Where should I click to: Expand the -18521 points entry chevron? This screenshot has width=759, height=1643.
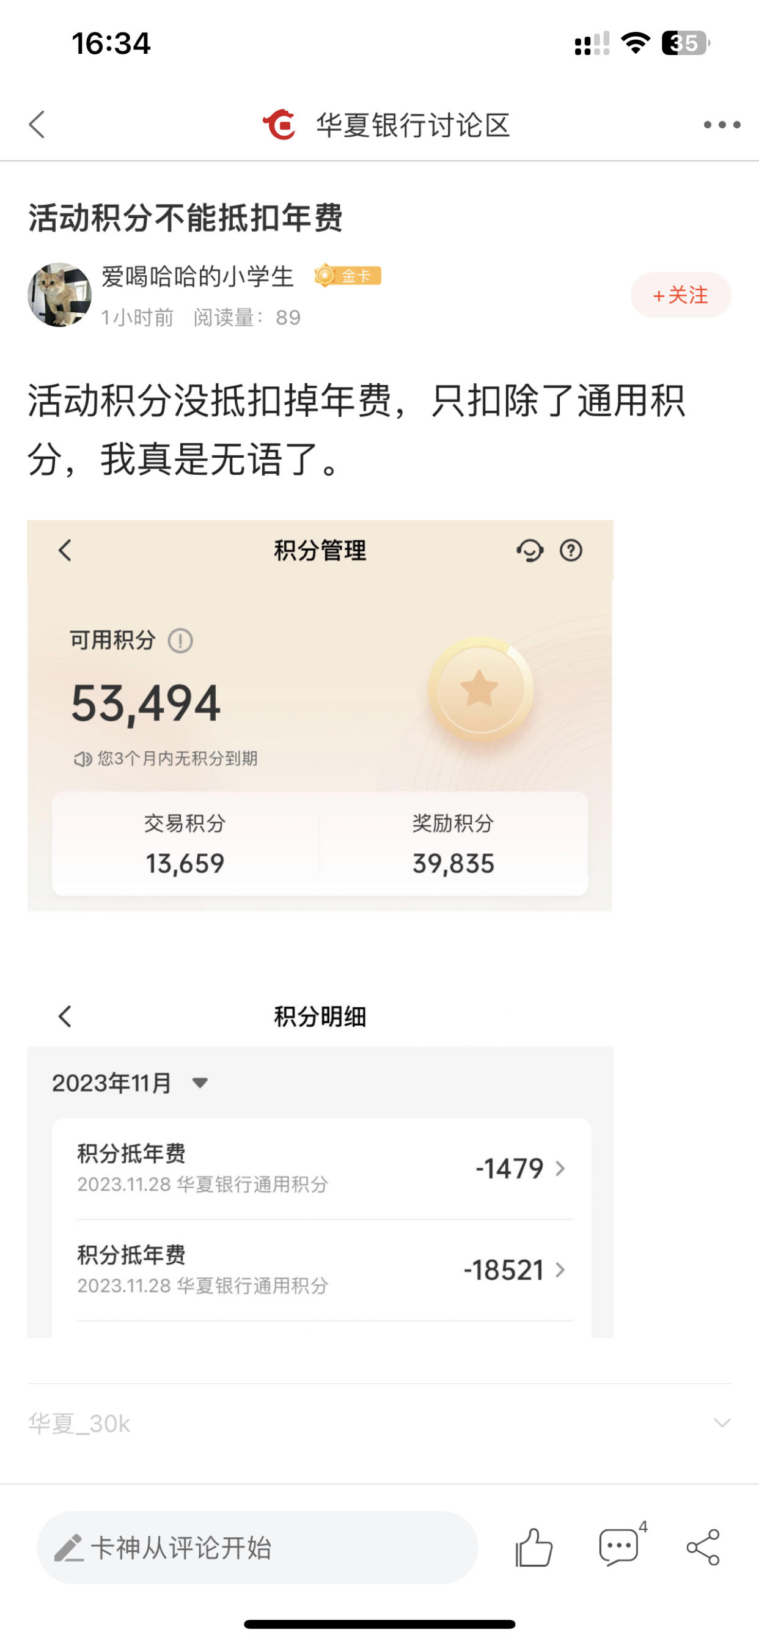pos(560,1270)
